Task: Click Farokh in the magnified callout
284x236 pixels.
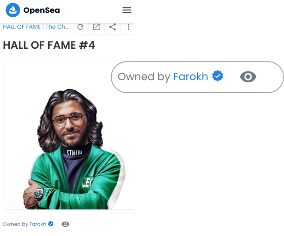Action: pyautogui.click(x=190, y=77)
